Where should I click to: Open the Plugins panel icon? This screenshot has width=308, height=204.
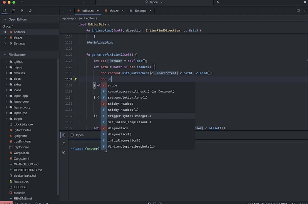pos(13,11)
